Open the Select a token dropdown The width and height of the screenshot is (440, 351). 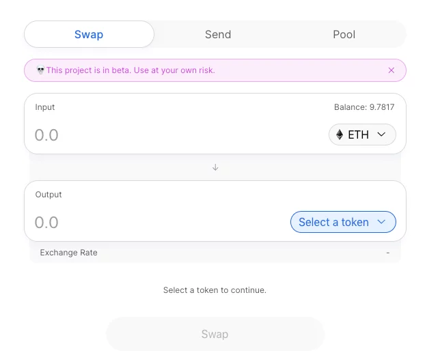tap(342, 222)
